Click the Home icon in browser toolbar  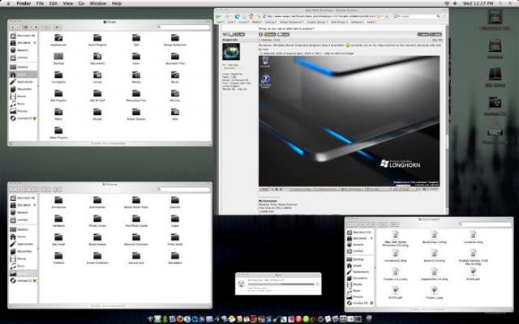click(251, 16)
